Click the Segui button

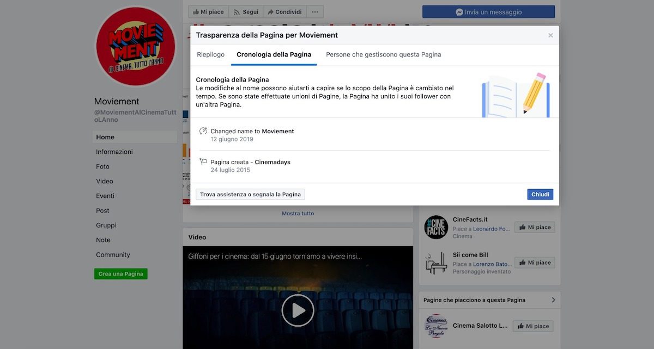pos(245,12)
